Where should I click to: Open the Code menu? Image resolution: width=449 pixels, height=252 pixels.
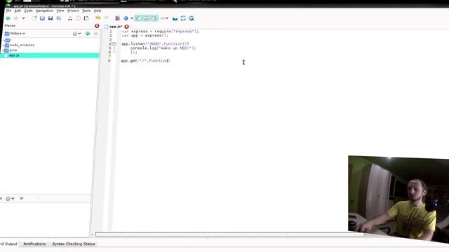point(28,10)
